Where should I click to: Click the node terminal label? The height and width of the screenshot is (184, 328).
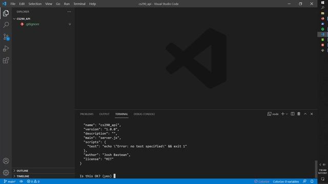point(273,114)
